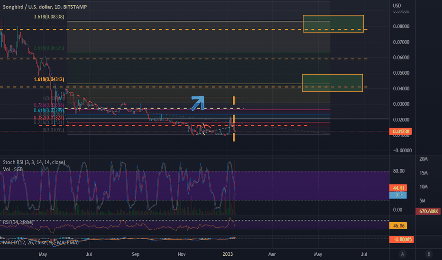
Task: Select the blue upward arrow drawing on chart
Action: [x=198, y=103]
